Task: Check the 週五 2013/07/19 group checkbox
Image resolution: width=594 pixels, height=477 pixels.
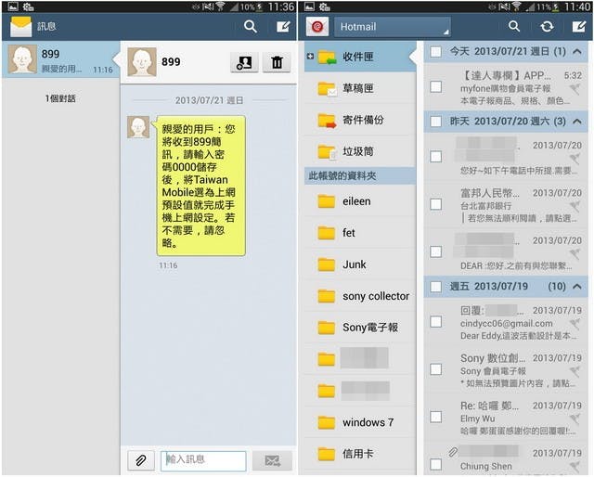Action: click(x=435, y=287)
